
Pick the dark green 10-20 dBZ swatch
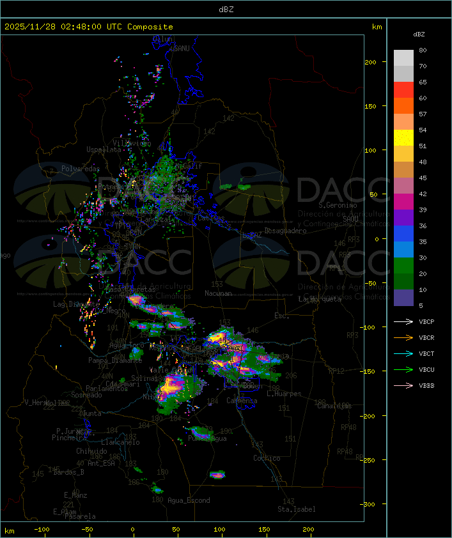[403, 282]
